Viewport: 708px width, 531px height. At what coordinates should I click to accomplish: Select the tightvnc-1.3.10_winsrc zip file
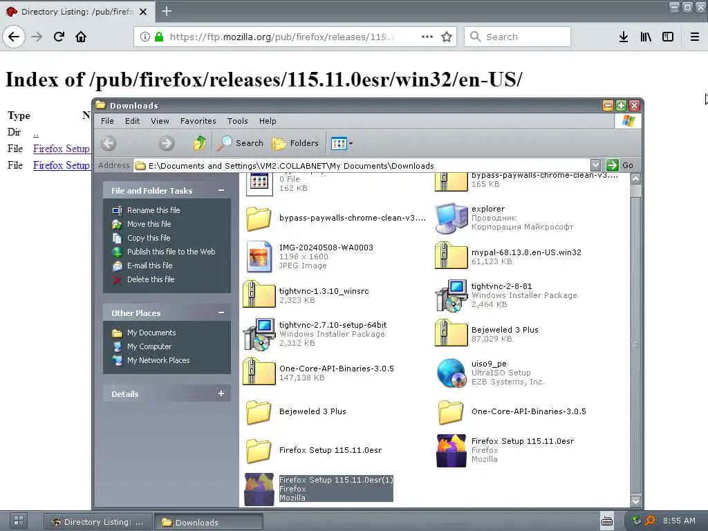point(306,295)
